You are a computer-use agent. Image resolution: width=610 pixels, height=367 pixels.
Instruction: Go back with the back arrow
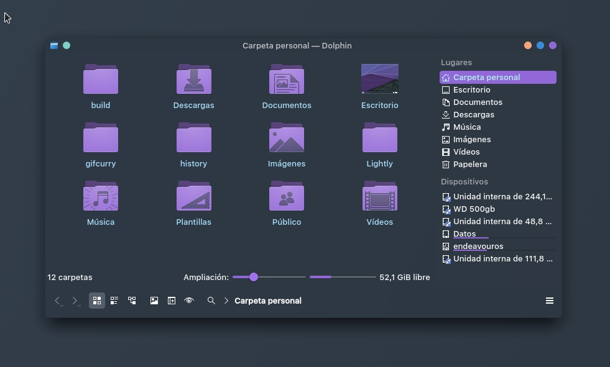(x=58, y=301)
